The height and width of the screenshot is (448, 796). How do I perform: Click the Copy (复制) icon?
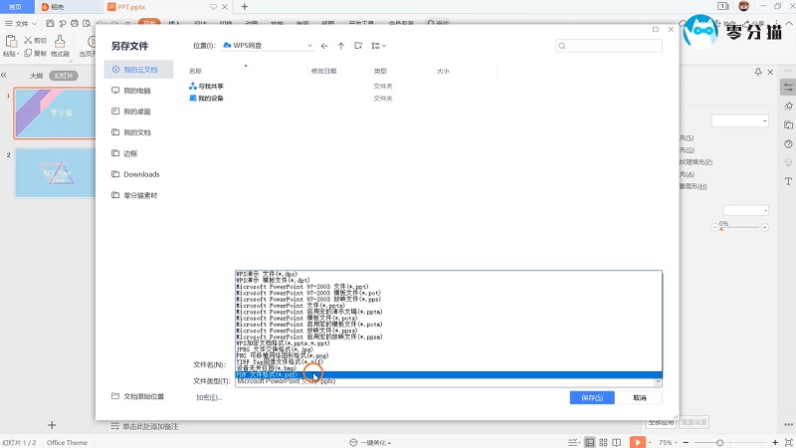(28, 53)
